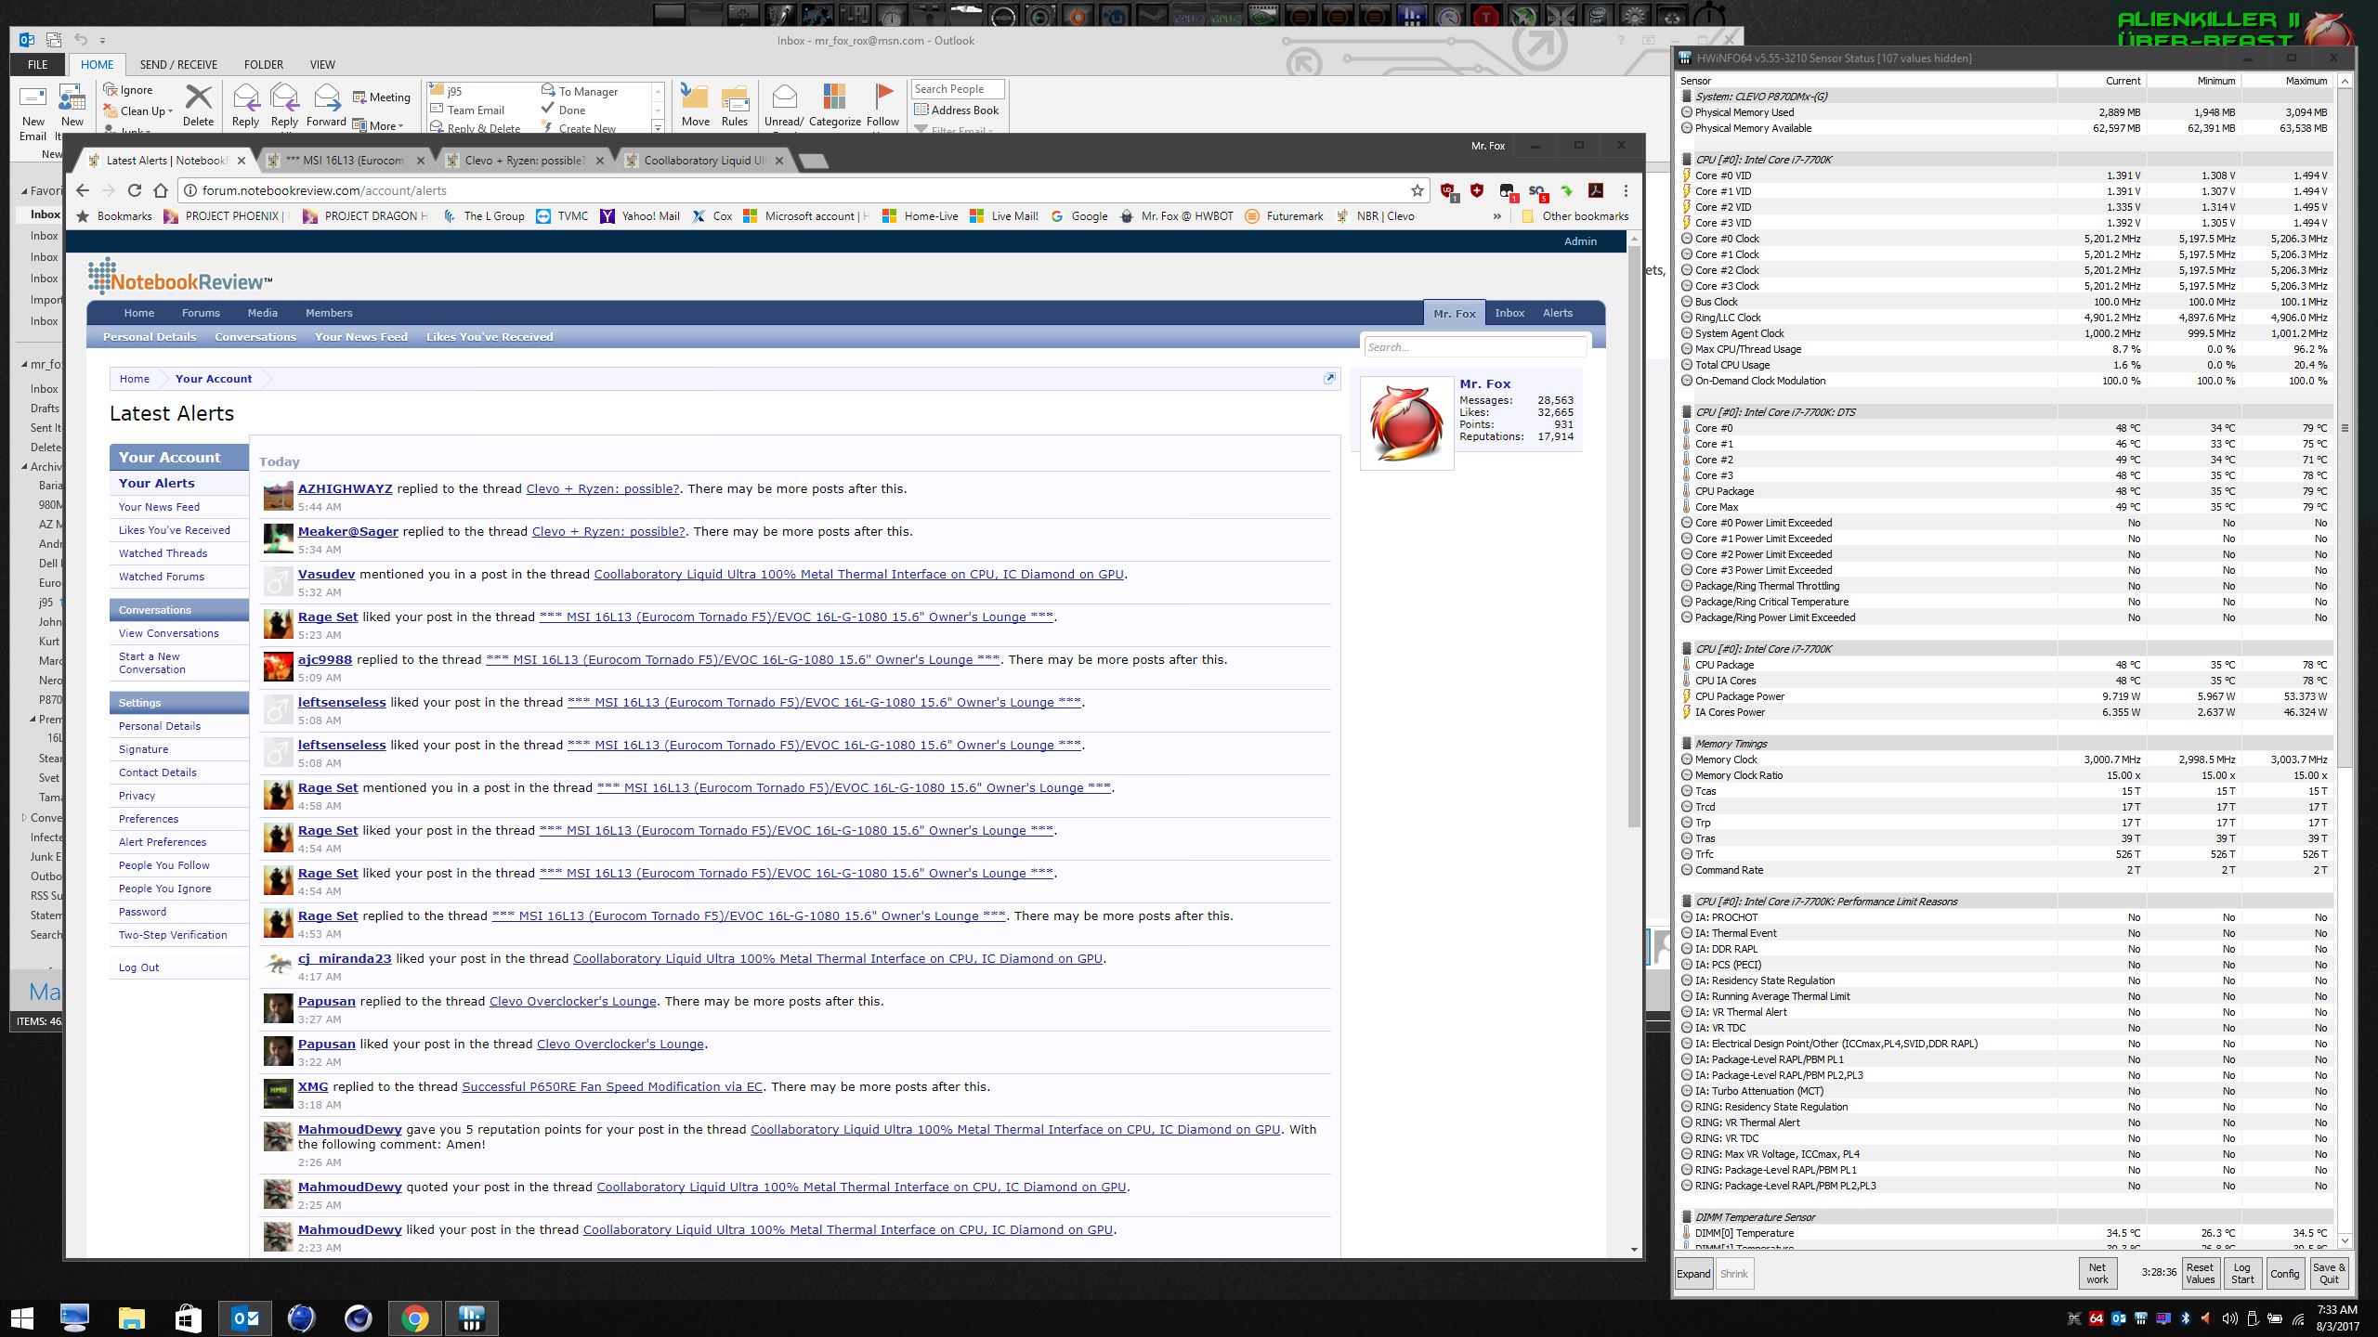Click the Search People field in Outlook

(x=958, y=89)
